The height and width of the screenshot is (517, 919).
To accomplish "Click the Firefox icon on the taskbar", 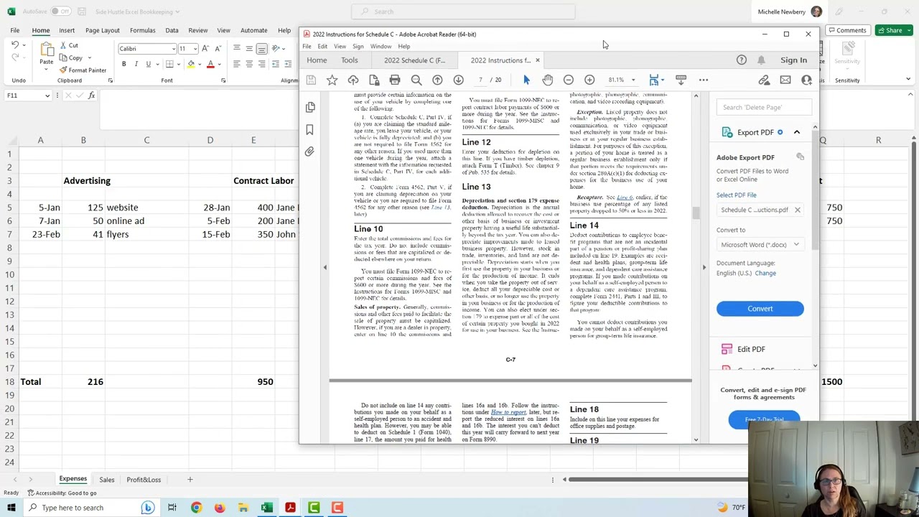I will (x=219, y=508).
